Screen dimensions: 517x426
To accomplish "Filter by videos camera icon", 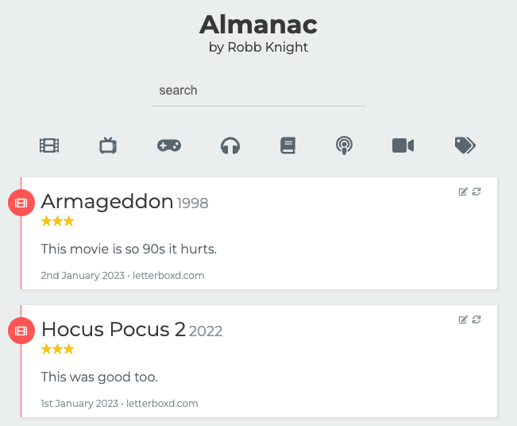I will (403, 145).
